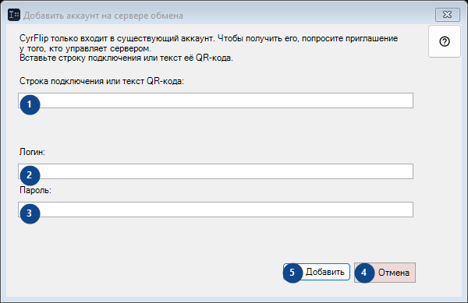Click the Логин: label text
The image size is (468, 303).
coord(32,152)
